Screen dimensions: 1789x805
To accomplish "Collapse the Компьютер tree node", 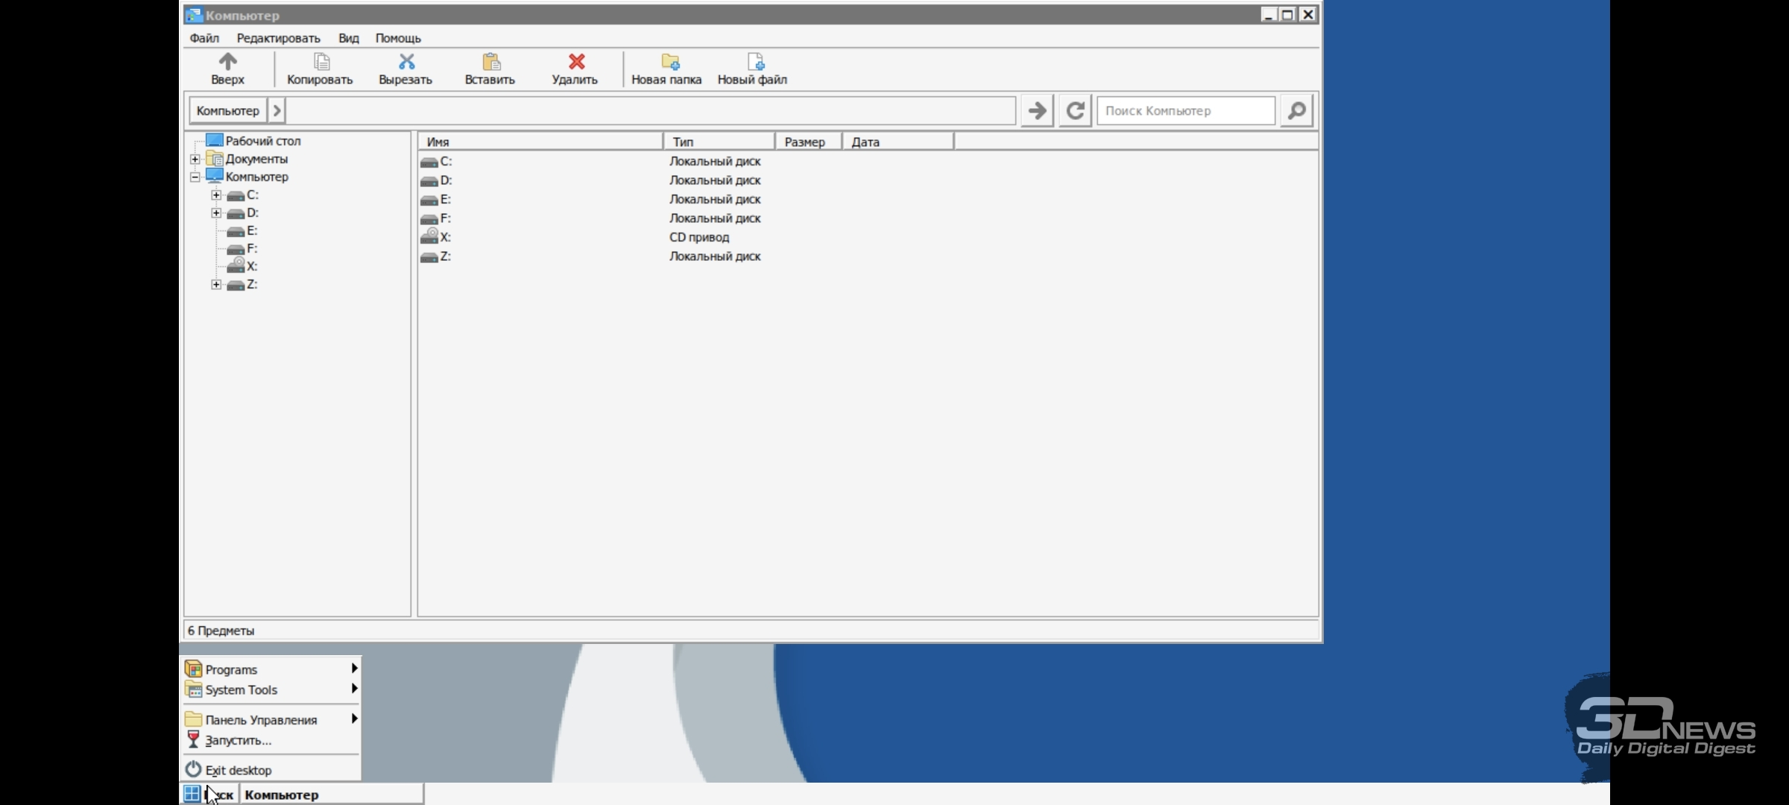I will coord(195,177).
